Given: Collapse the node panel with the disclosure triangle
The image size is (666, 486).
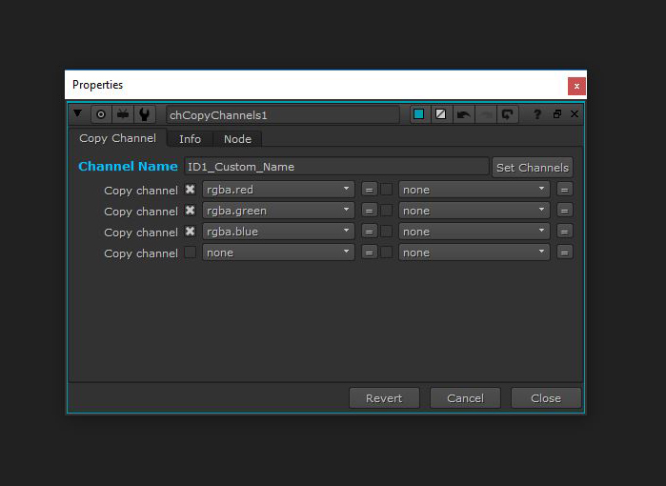Looking at the screenshot, I should click(79, 114).
